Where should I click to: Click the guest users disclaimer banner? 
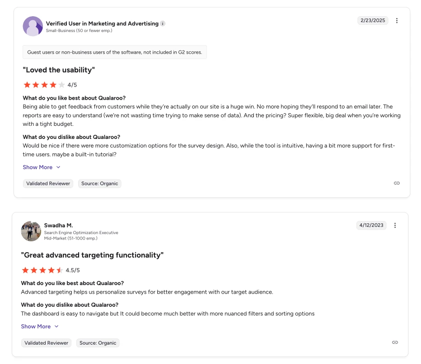click(114, 52)
